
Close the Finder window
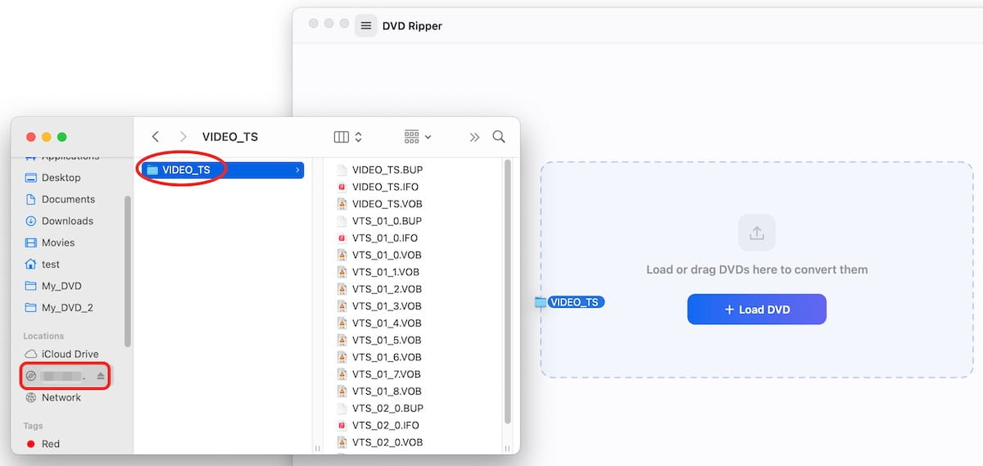click(x=31, y=137)
